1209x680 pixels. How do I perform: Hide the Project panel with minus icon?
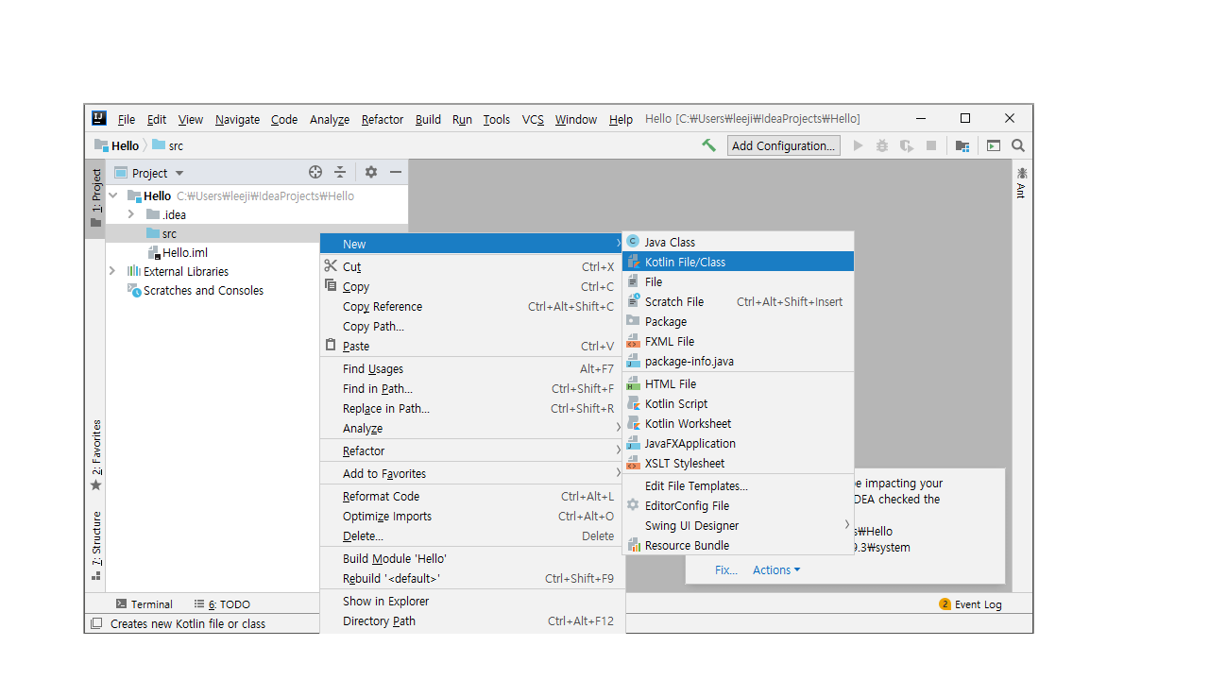click(396, 172)
